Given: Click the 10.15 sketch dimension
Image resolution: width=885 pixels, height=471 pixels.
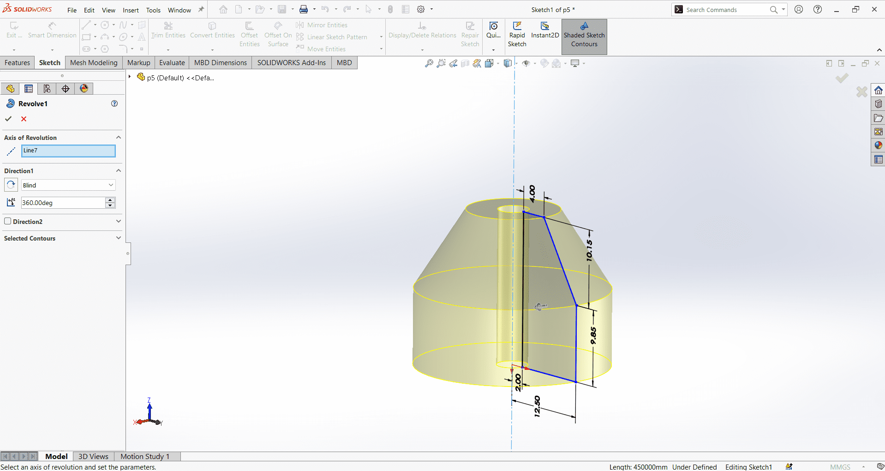Looking at the screenshot, I should click(589, 250).
